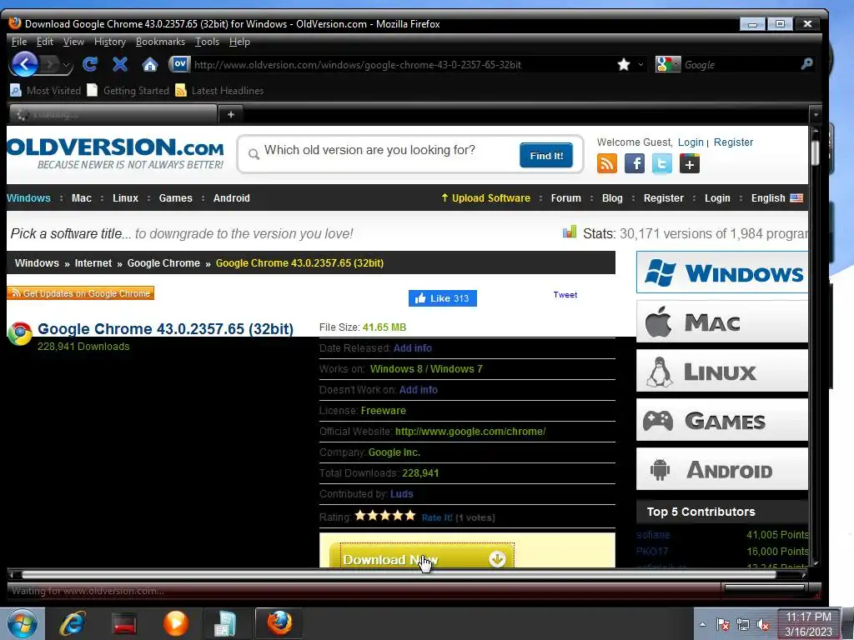Stop loading with the X icon
The height and width of the screenshot is (640, 854).
(120, 65)
